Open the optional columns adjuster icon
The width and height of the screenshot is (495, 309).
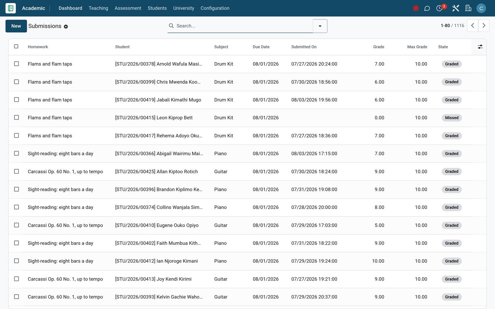pyautogui.click(x=480, y=47)
